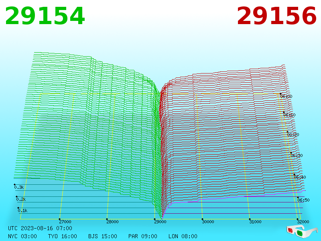Click the 3D anaglyph glasses icon
Screen dimensions: 321x241
tap(302, 231)
